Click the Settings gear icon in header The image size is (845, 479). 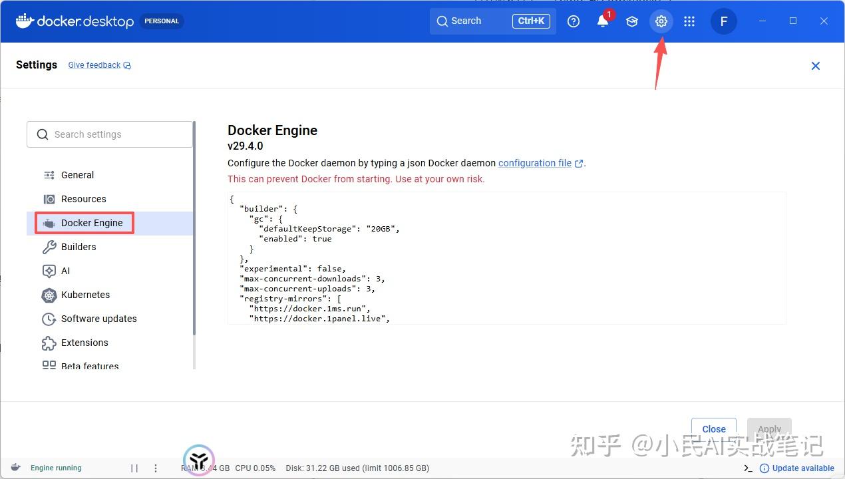coord(661,21)
